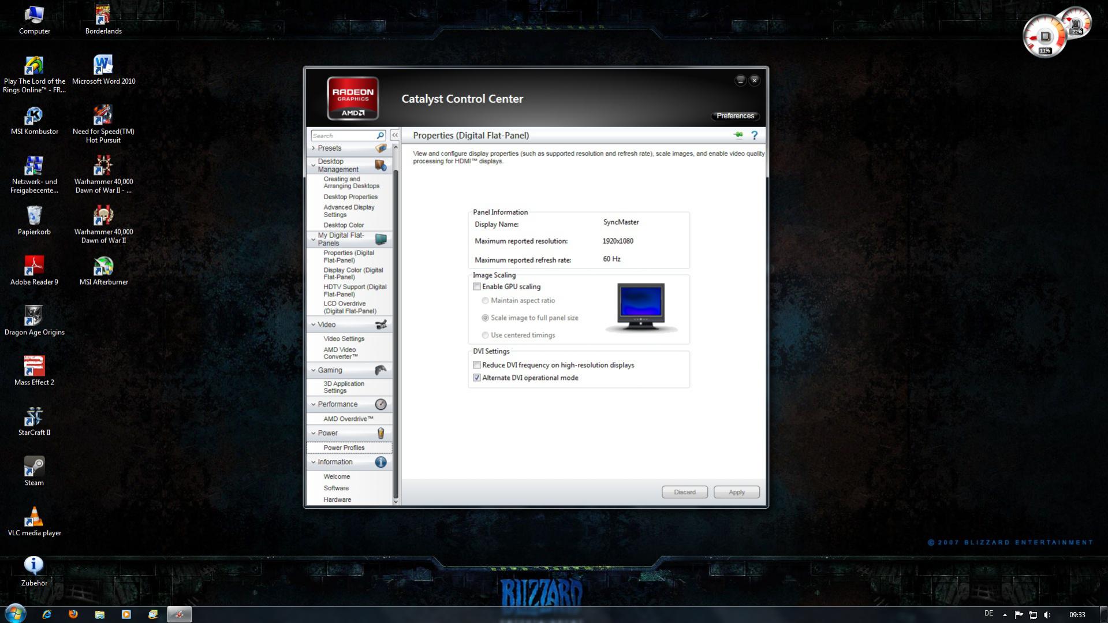The image size is (1108, 623).
Task: Select the MSI Kombustor desktop icon
Action: 34,120
